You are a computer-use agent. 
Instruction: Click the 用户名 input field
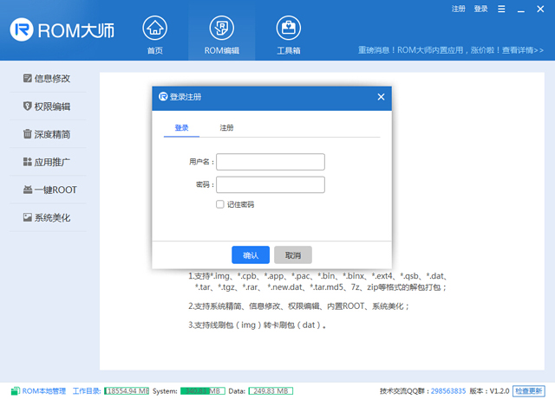click(271, 162)
